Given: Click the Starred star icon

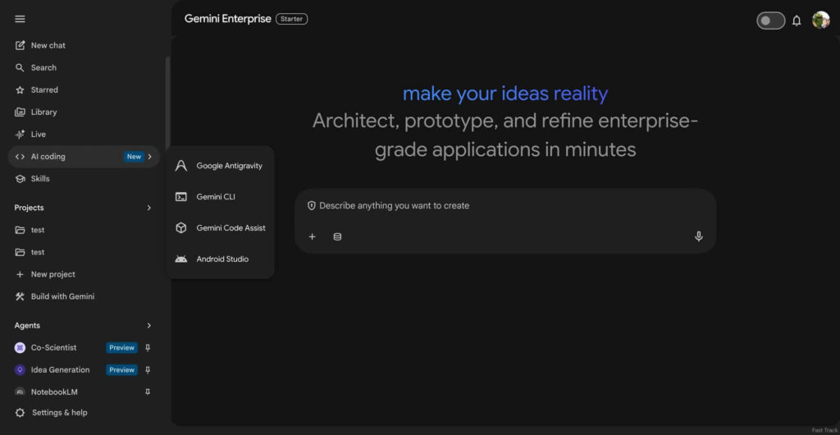Looking at the screenshot, I should (x=20, y=90).
